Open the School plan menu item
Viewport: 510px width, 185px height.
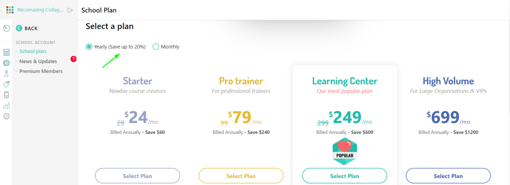32,51
